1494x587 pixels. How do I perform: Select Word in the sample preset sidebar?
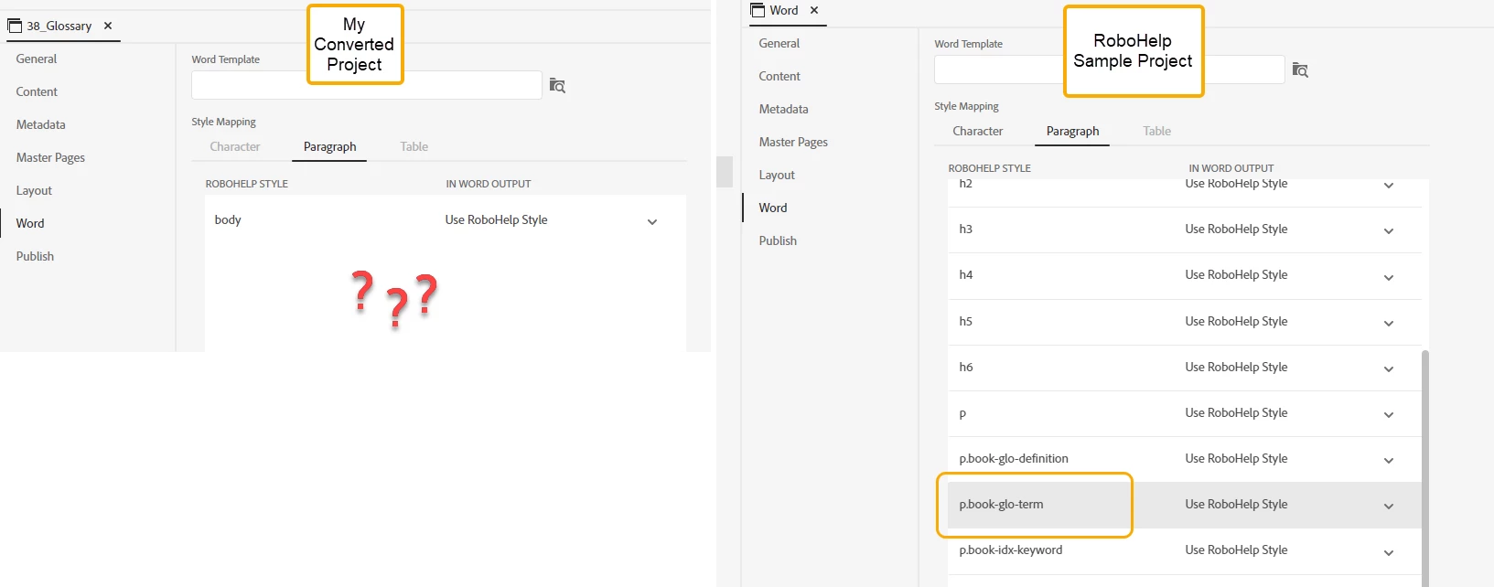[x=773, y=208]
